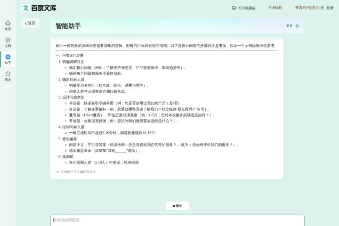The width and height of the screenshot is (339, 226).
Task: Click the bullet starting 多选题:了解多重偏好
Action: 140,109
